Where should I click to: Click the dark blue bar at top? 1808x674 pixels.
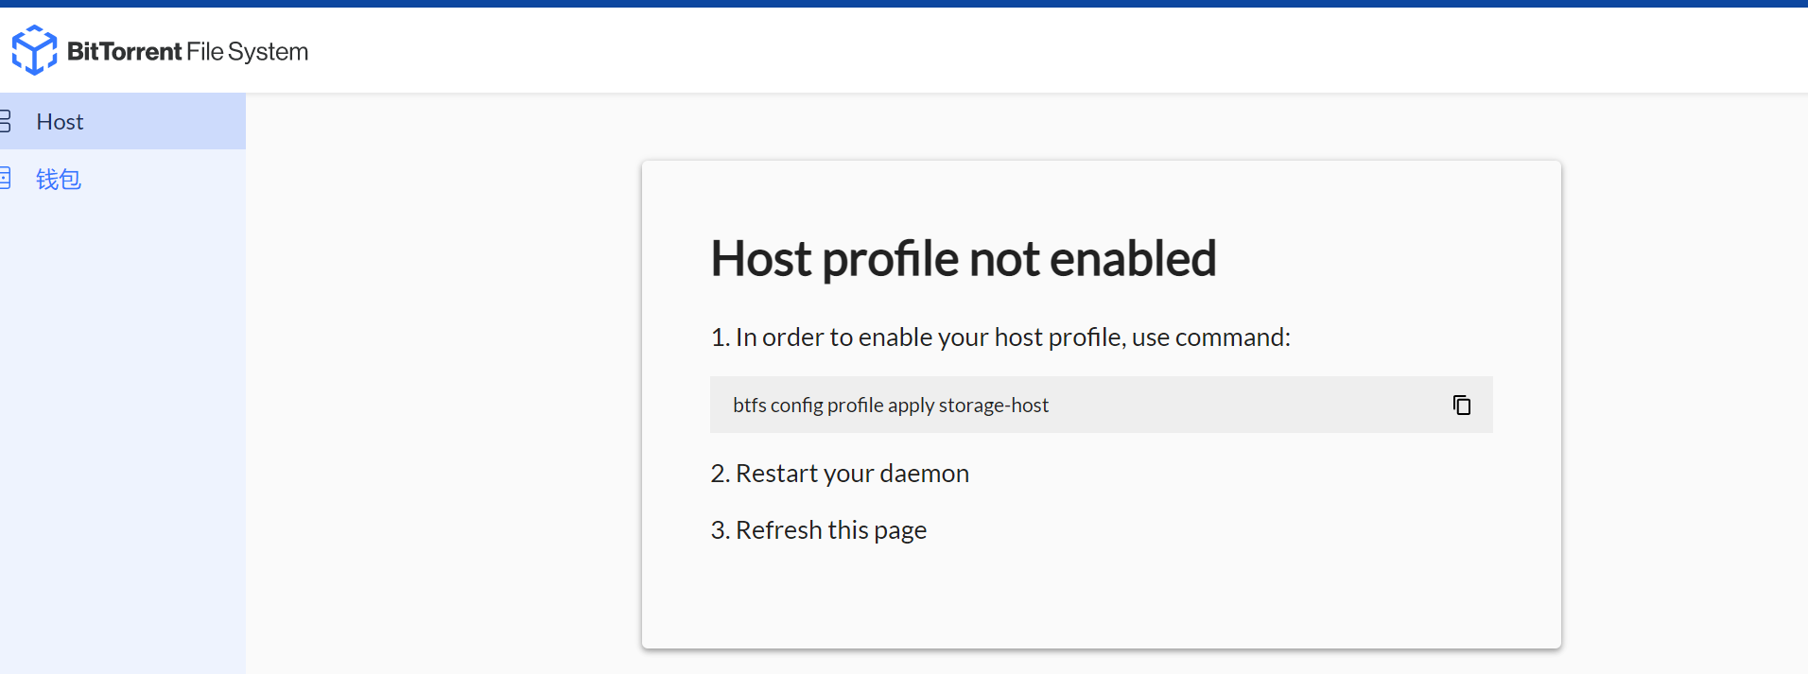[x=904, y=4]
